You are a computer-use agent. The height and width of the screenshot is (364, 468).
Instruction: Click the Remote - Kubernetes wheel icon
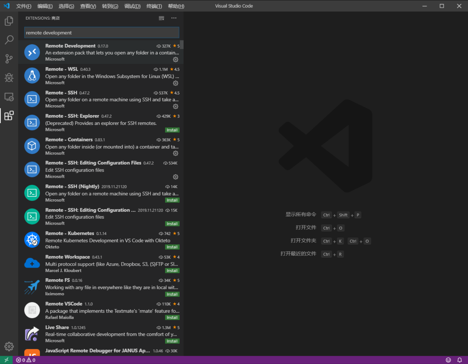[x=32, y=240]
